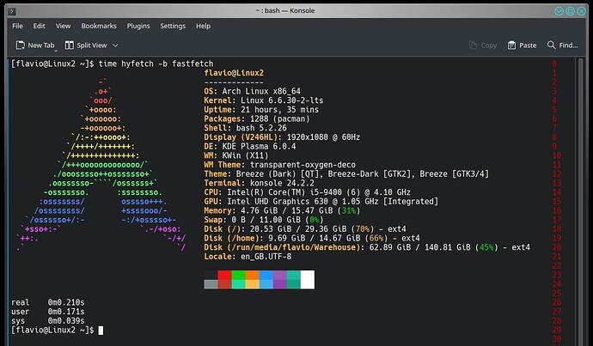Click the Split View icon
Viewport: 593px width, 346px height.
point(70,46)
